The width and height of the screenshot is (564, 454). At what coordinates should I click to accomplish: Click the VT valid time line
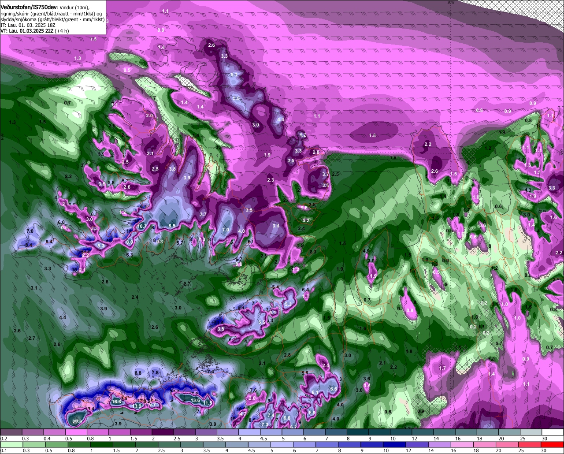34,31
